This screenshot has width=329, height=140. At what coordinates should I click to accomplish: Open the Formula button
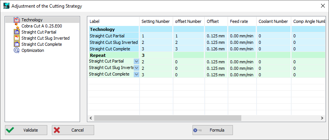213,130
